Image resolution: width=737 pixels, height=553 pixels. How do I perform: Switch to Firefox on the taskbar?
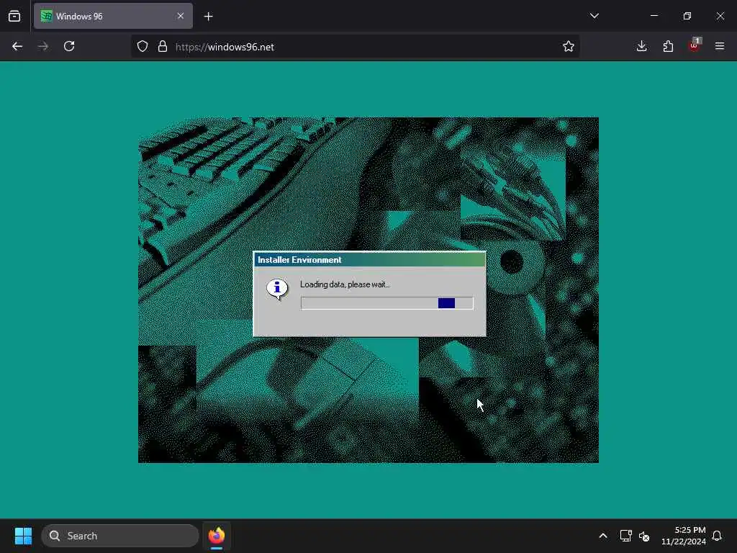(216, 536)
